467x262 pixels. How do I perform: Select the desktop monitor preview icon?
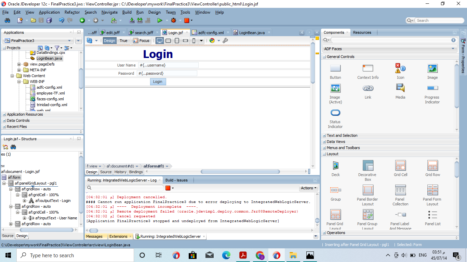point(160,41)
